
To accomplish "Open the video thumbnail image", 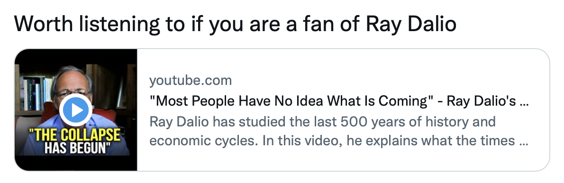I will 76,109.
